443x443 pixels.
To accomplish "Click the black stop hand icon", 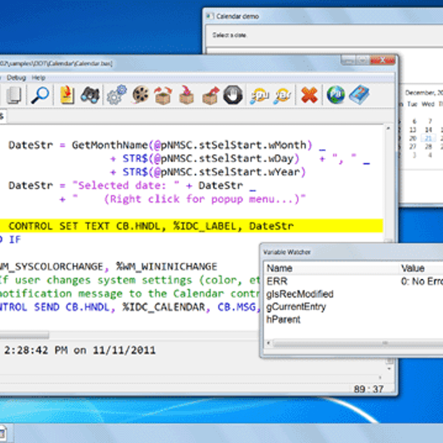I will click(x=233, y=95).
